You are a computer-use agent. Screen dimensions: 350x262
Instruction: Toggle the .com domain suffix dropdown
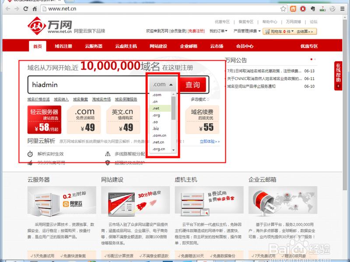tap(163, 84)
